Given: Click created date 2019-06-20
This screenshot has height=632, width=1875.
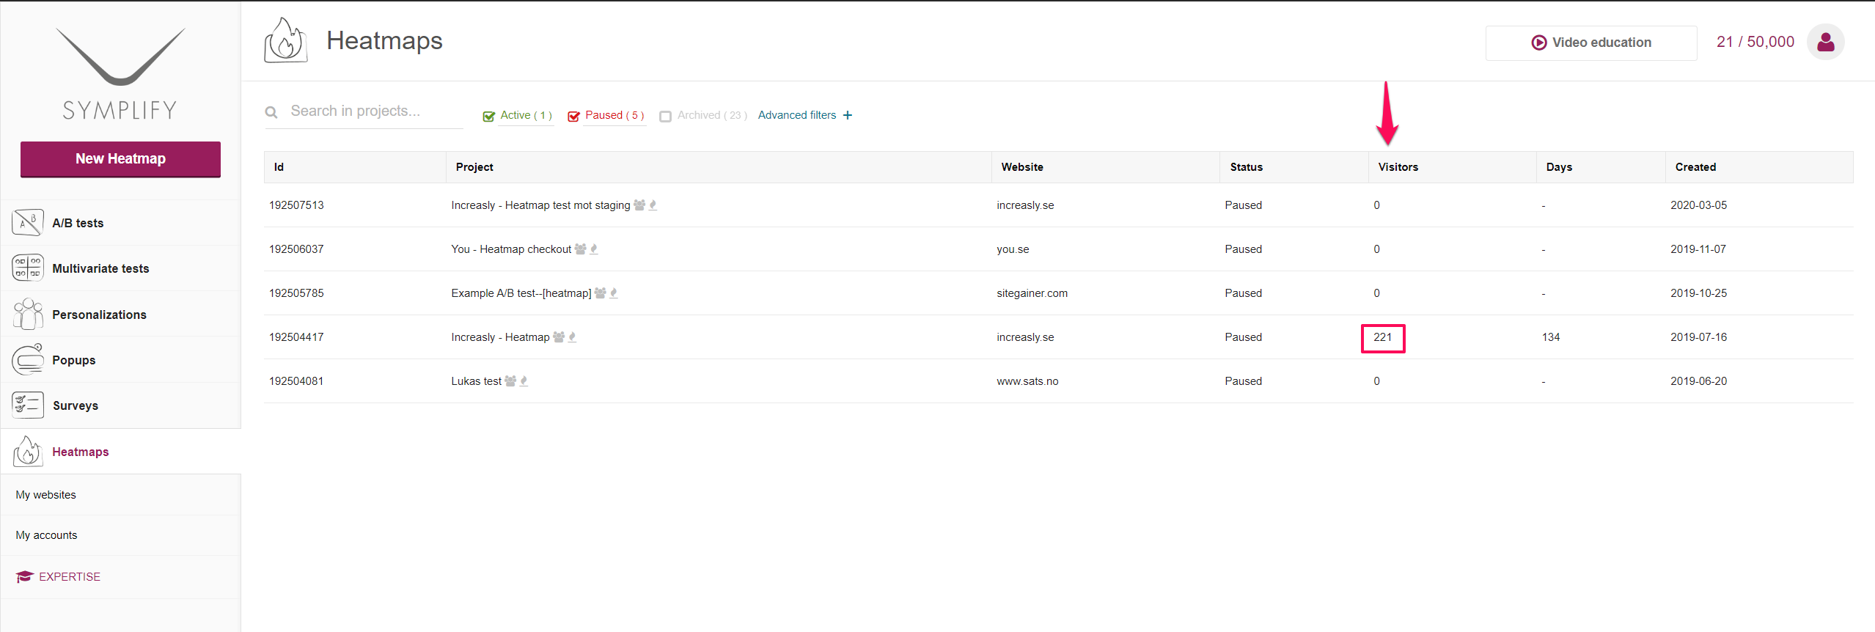Looking at the screenshot, I should pos(1698,381).
